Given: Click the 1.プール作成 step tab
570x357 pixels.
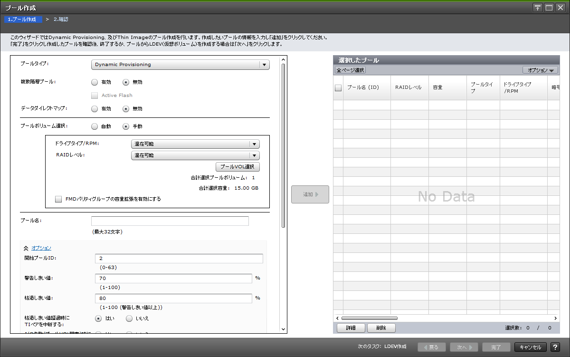Looking at the screenshot, I should pos(23,19).
